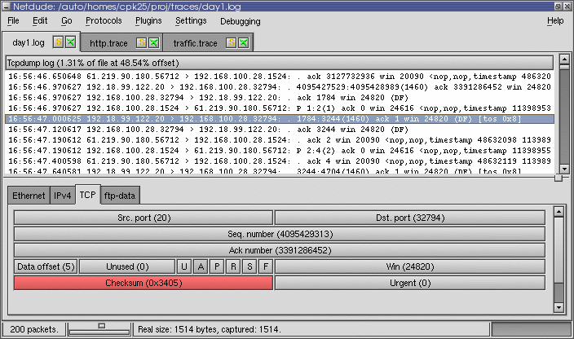Select the packet at 16:56:47.400598

click(280, 161)
